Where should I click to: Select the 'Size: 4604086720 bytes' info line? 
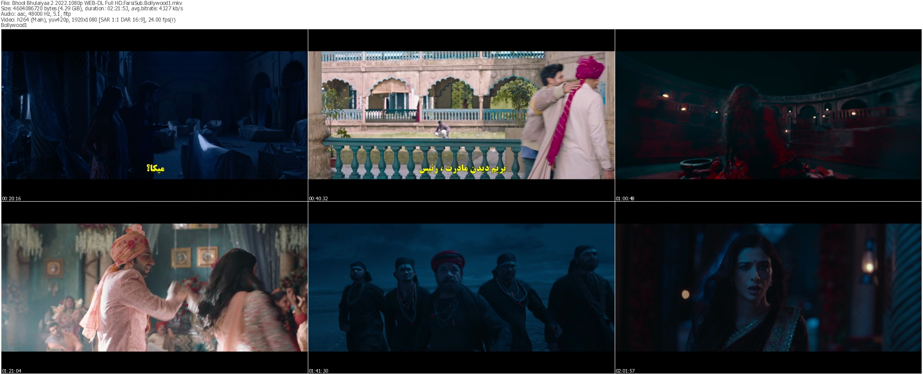point(92,8)
